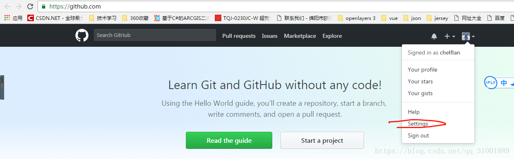Image resolution: width=514 pixels, height=159 pixels.
Task: Open the CSDN.NET bookmark
Action: point(55,18)
